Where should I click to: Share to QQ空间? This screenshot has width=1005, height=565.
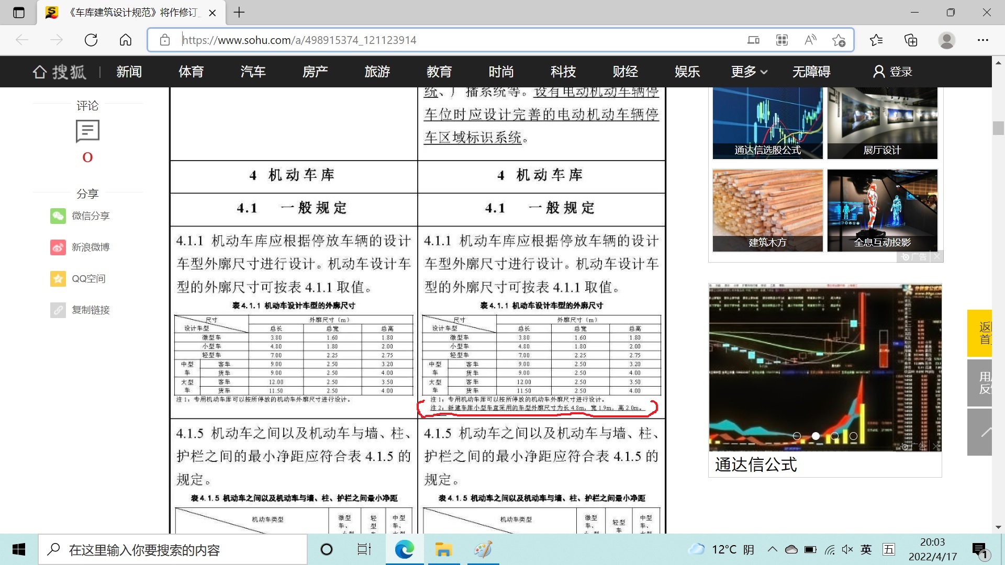coord(78,278)
